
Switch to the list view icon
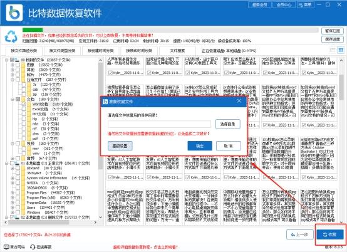333,50
